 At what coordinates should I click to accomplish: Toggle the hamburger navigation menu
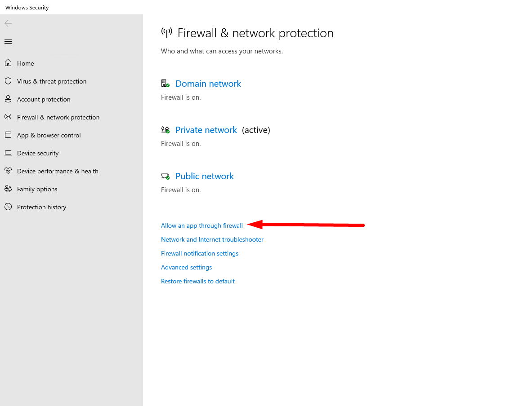tap(8, 42)
